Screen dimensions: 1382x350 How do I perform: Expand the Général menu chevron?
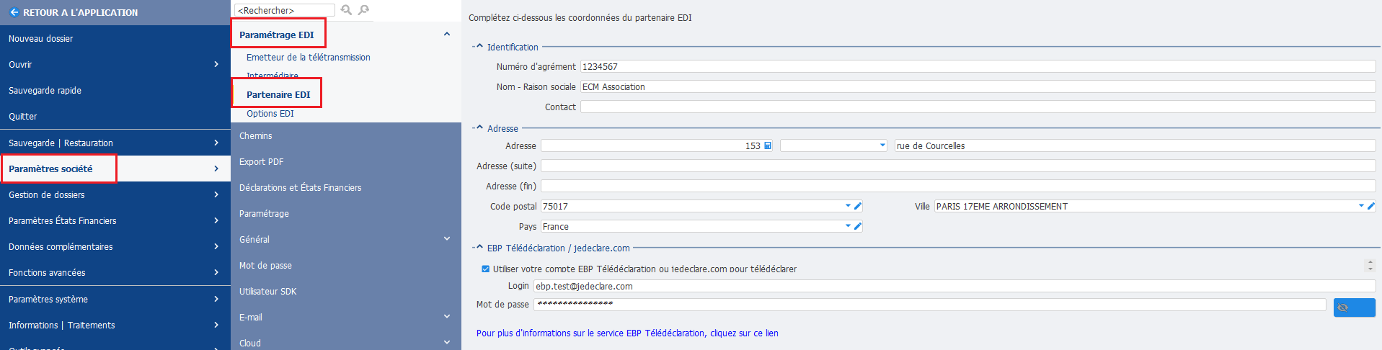point(446,239)
